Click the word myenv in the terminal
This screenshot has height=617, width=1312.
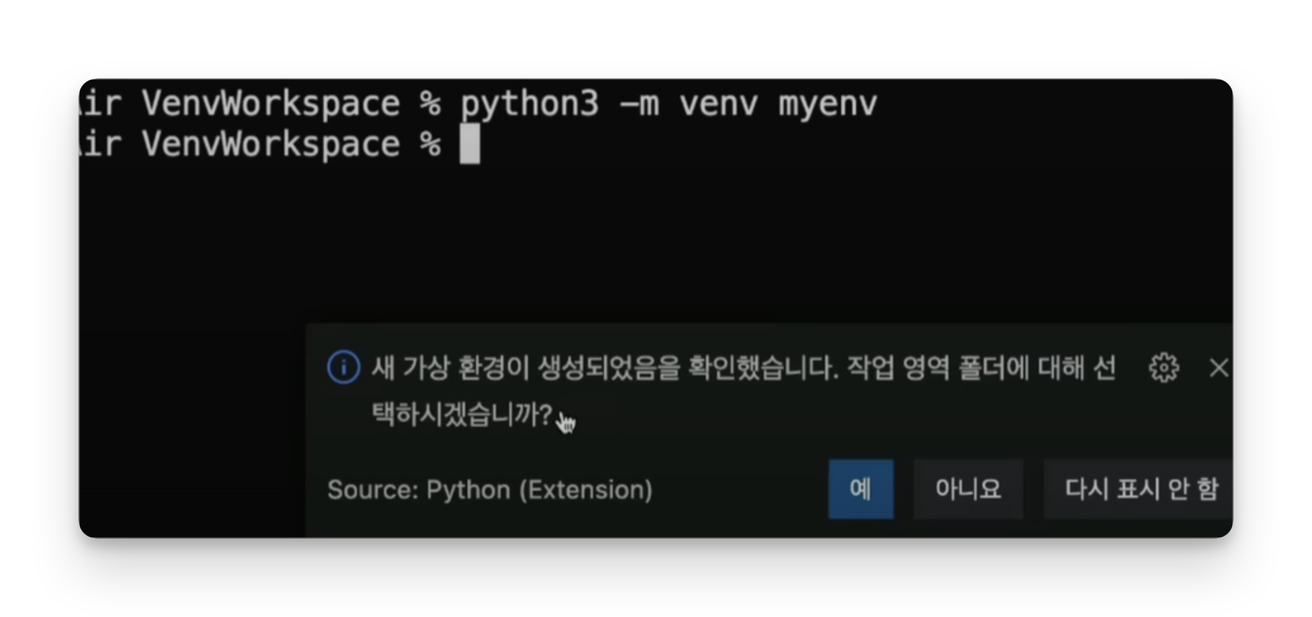[x=828, y=105]
